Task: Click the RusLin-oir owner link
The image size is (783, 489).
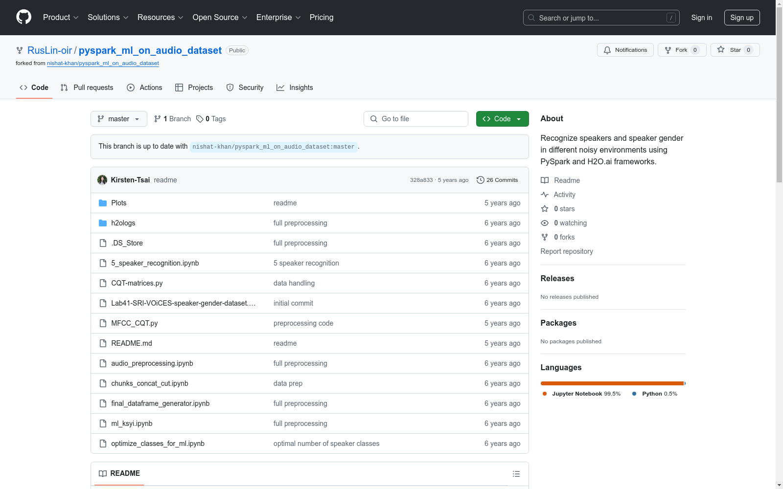Action: (49, 50)
